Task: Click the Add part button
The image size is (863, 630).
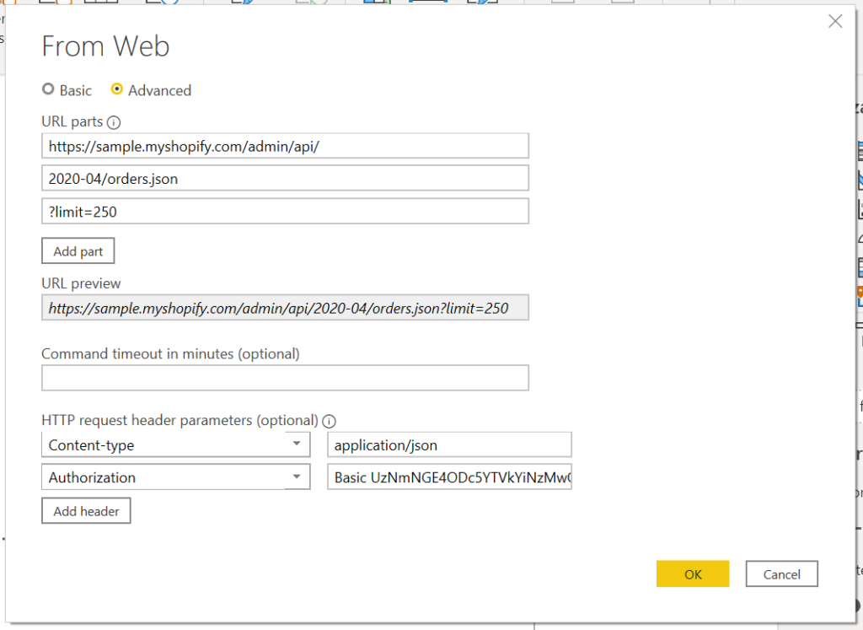Action: click(78, 250)
